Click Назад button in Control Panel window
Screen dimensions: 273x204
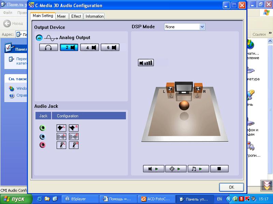(13, 23)
